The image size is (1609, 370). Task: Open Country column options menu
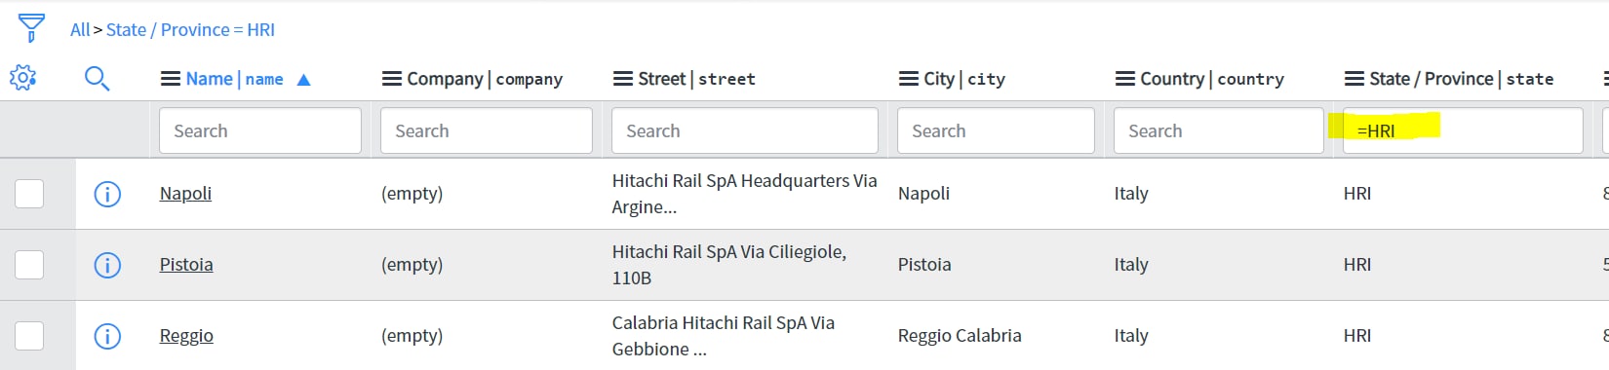tap(1124, 79)
